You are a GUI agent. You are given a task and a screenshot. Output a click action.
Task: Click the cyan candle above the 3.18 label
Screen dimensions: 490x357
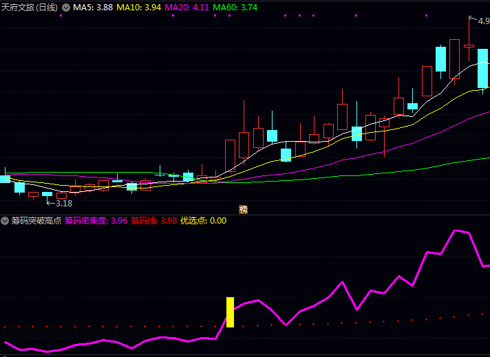[47, 194]
